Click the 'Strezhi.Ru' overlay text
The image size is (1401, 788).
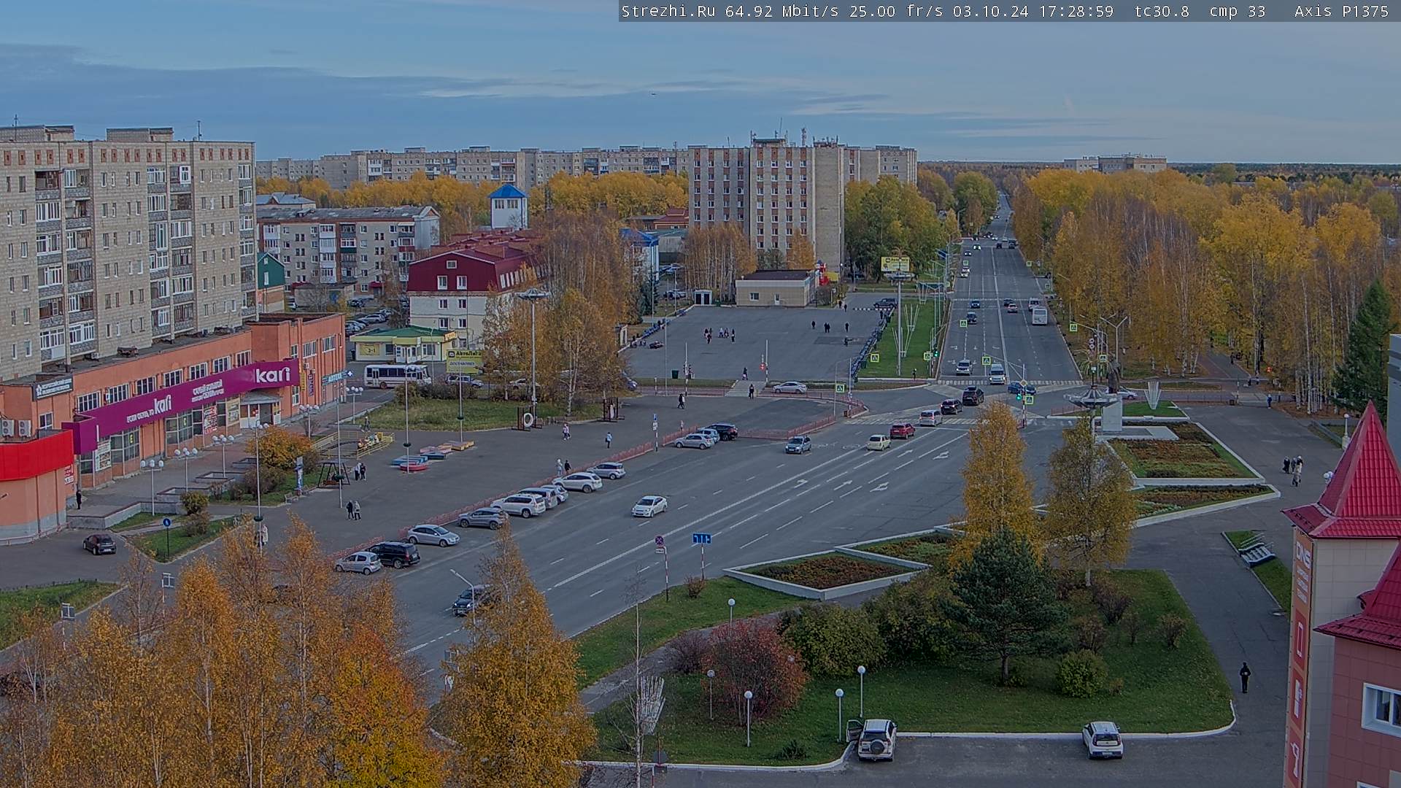click(668, 11)
